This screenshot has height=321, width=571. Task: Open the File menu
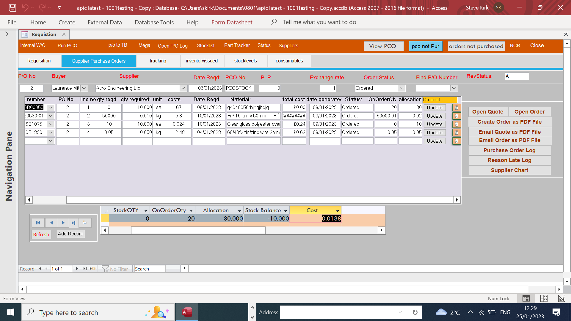[12, 22]
